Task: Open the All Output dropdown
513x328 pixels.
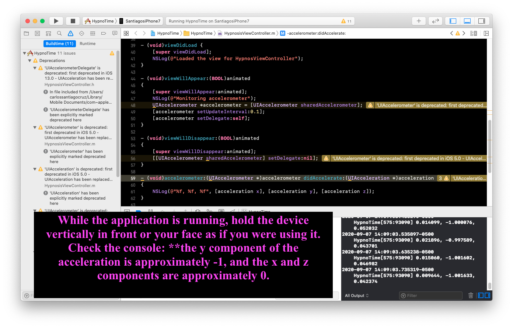Action: pos(357,296)
